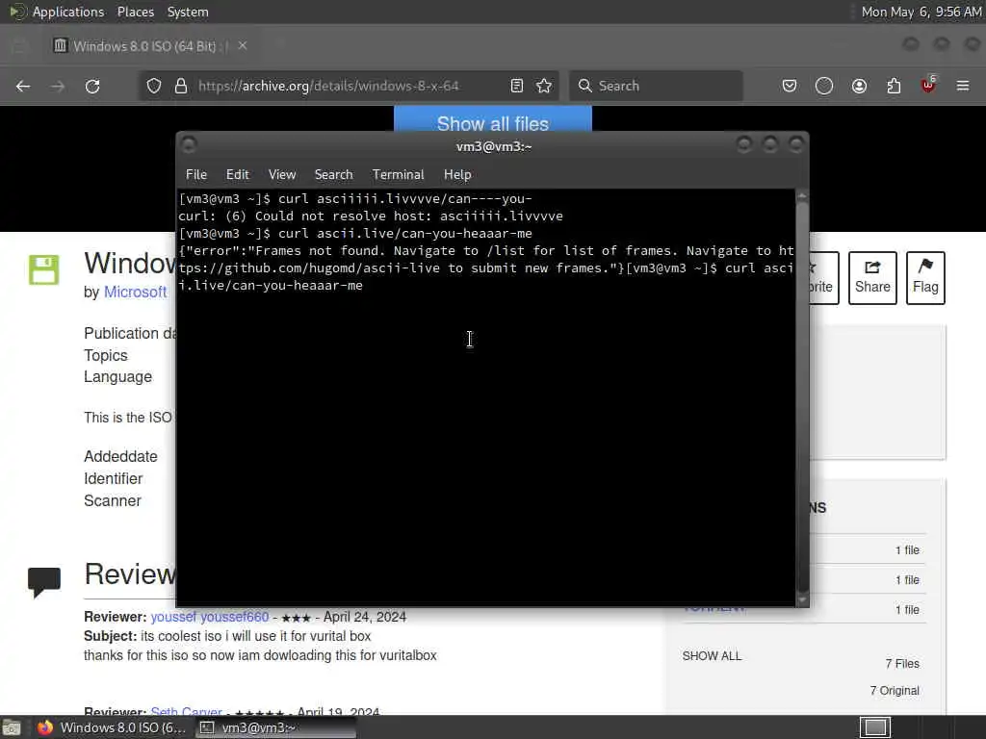Screen dimensions: 986x739
Task: Click the workspace switcher in bottom panel
Action: point(874,727)
